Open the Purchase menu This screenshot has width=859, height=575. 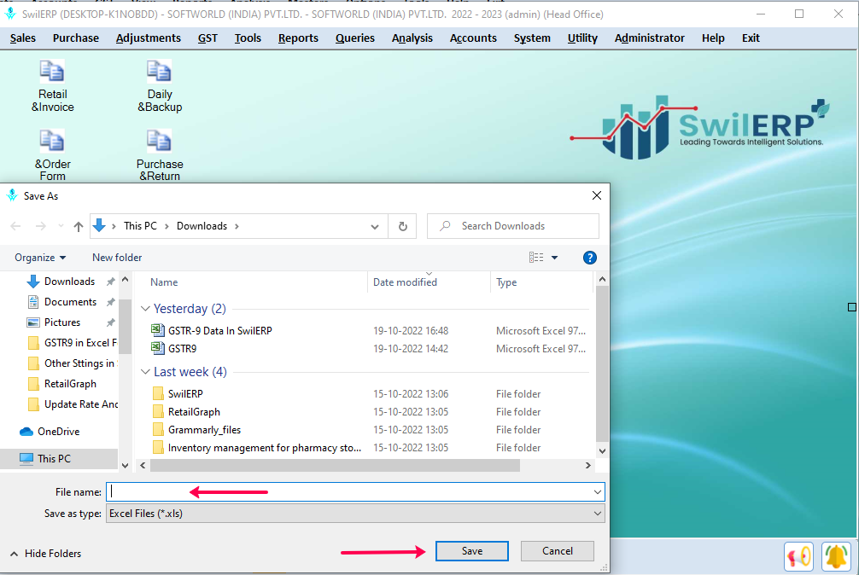tap(76, 38)
